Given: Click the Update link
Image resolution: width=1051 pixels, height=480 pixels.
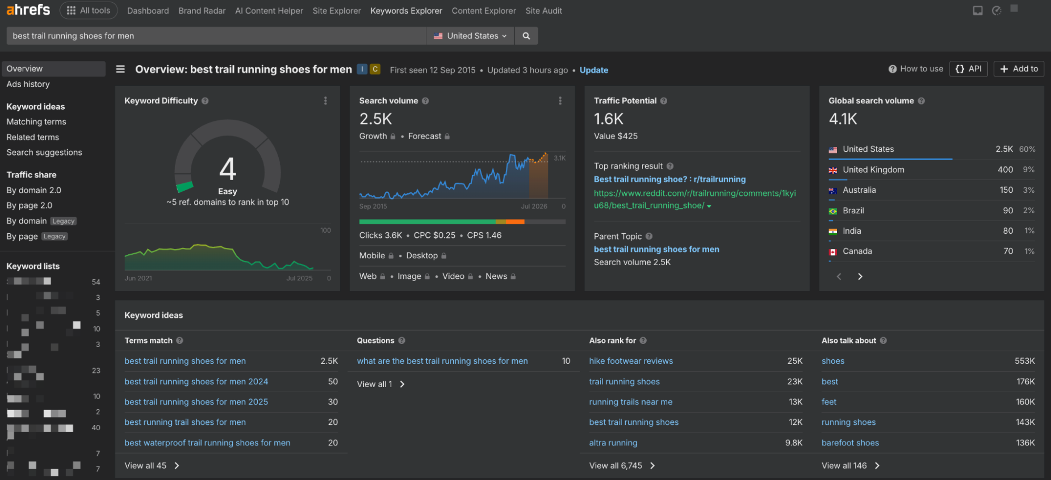Looking at the screenshot, I should point(594,70).
